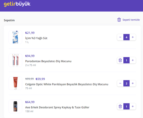Click the trash icon beside Sepeti temizle

119,20
